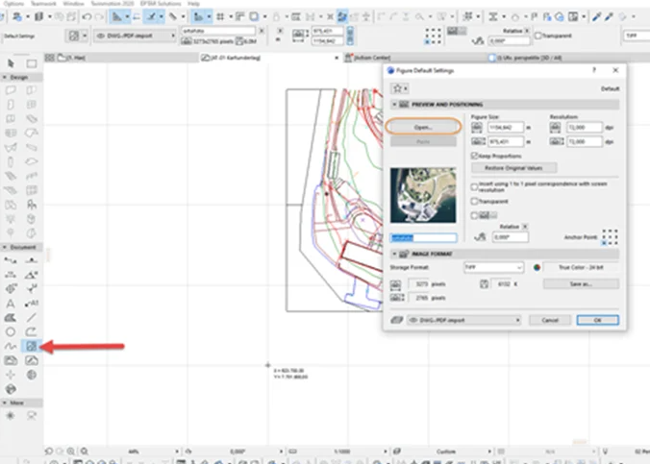650x464 pixels.
Task: Click the aerial photo preview thumbnail
Action: pos(424,196)
